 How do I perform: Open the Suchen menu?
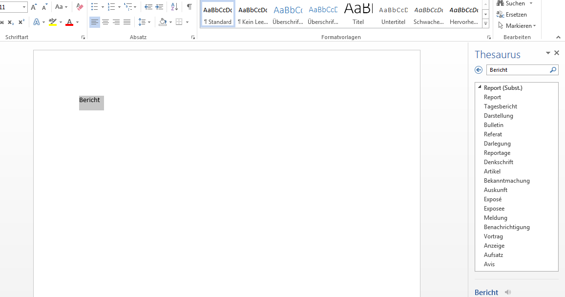point(515,3)
